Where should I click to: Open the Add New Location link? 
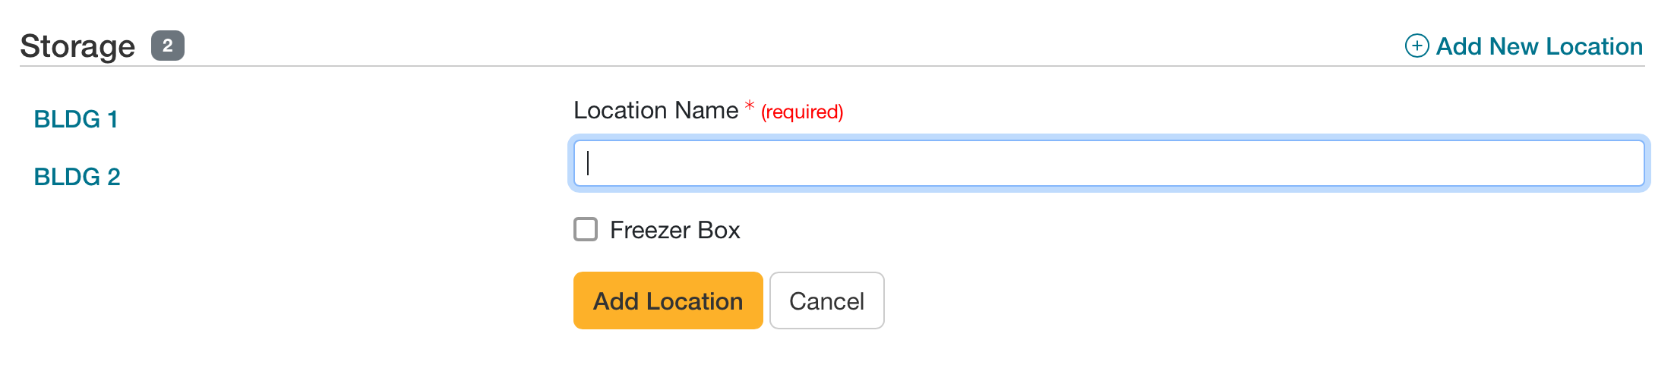coord(1539,46)
